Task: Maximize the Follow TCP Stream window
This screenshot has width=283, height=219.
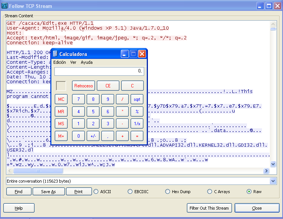Action: tap(269, 6)
